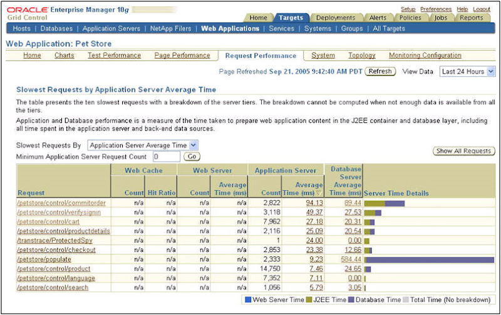The width and height of the screenshot is (501, 315).
Task: Sort by Application Server Average Time arrow
Action: [x=318, y=193]
